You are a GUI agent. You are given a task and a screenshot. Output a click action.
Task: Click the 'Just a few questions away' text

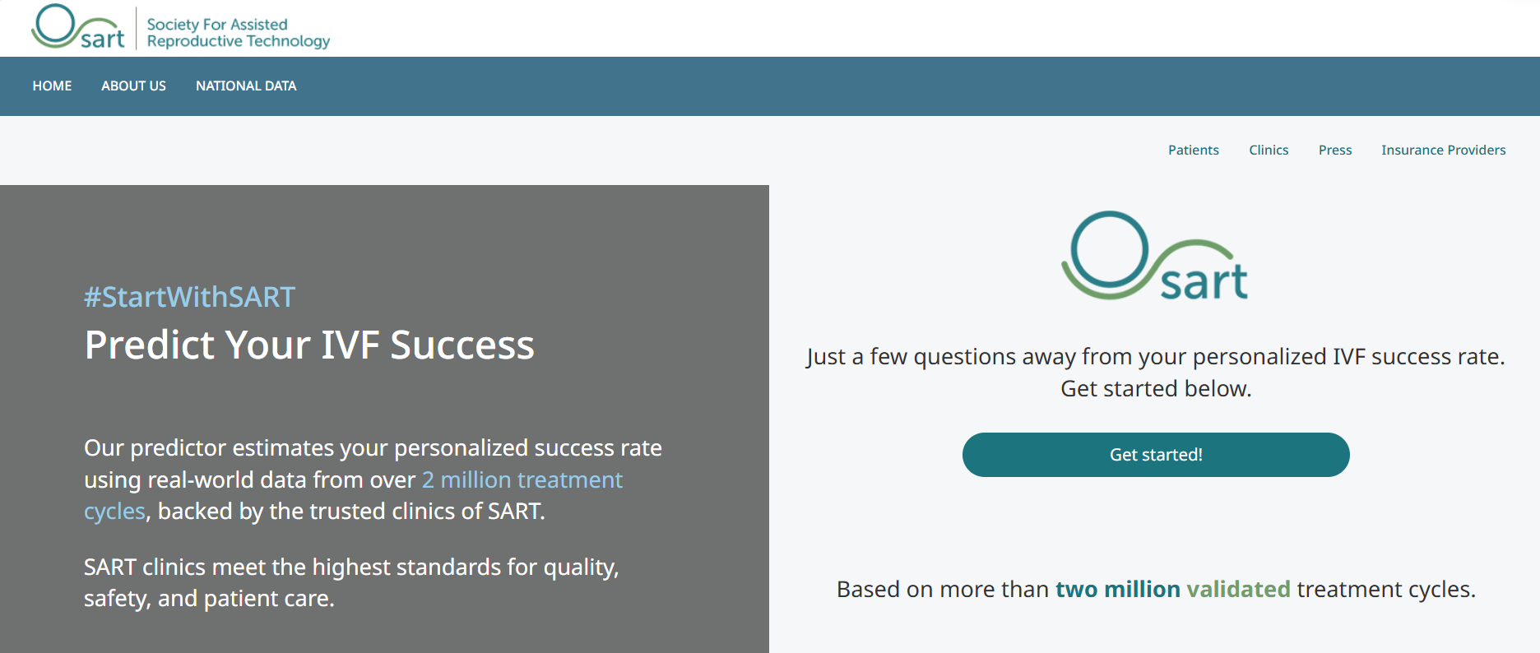(x=1155, y=357)
